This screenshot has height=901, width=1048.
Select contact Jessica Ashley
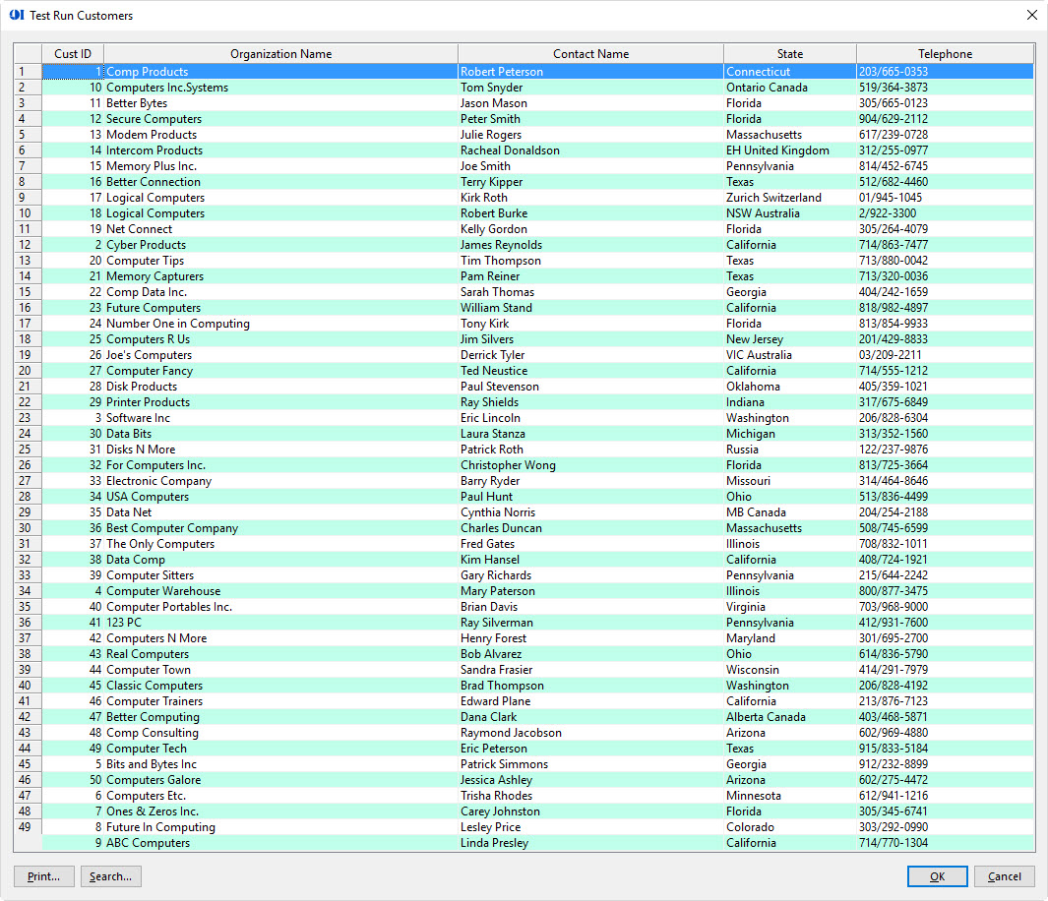coord(590,780)
